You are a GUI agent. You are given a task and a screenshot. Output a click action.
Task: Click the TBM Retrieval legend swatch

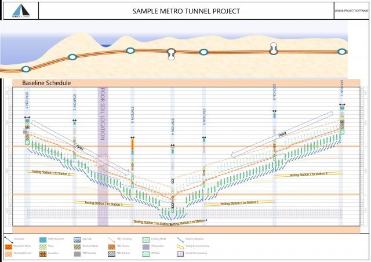click(x=112, y=254)
